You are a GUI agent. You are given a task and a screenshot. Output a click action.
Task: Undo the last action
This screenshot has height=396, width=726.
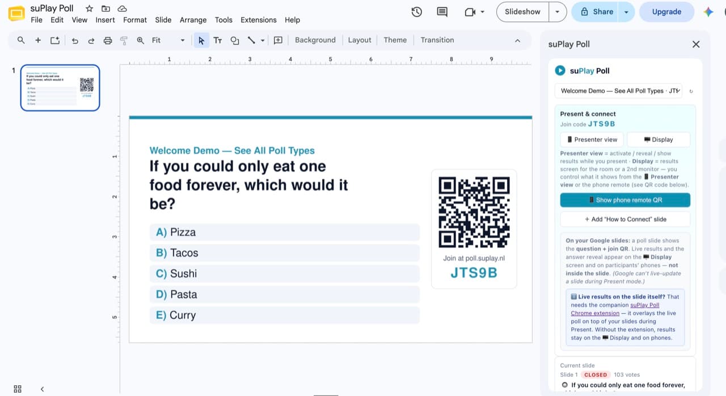(75, 40)
